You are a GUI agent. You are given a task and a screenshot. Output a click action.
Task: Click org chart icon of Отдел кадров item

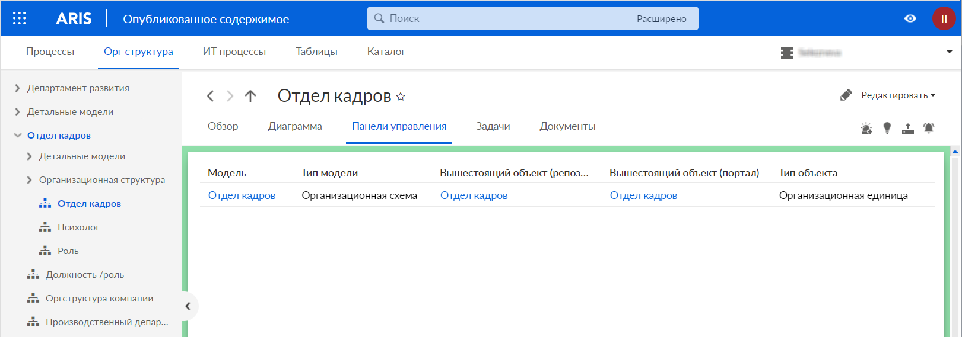pyautogui.click(x=45, y=204)
